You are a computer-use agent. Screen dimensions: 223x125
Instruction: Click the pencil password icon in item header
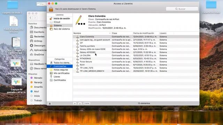click(80, 20)
